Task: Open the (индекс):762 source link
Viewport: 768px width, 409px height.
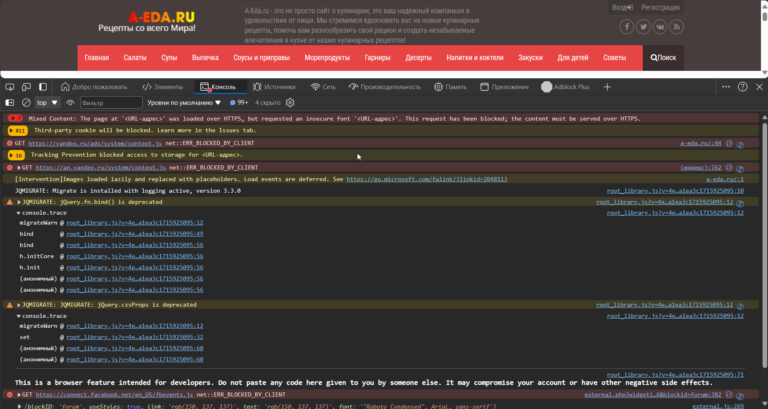Action: (x=701, y=168)
